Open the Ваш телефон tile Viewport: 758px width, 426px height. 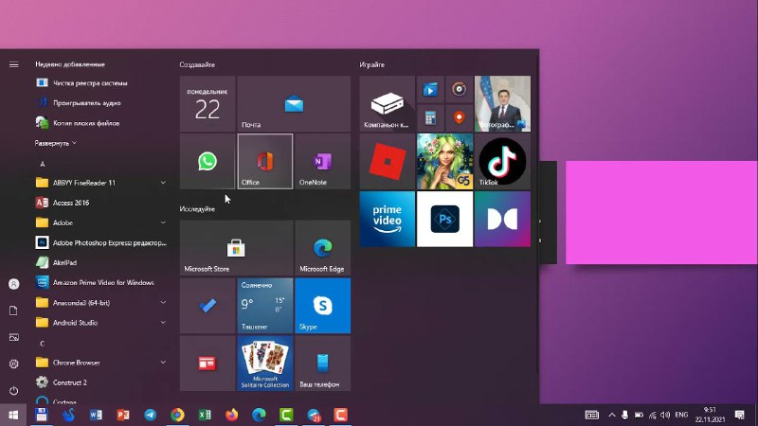point(322,364)
